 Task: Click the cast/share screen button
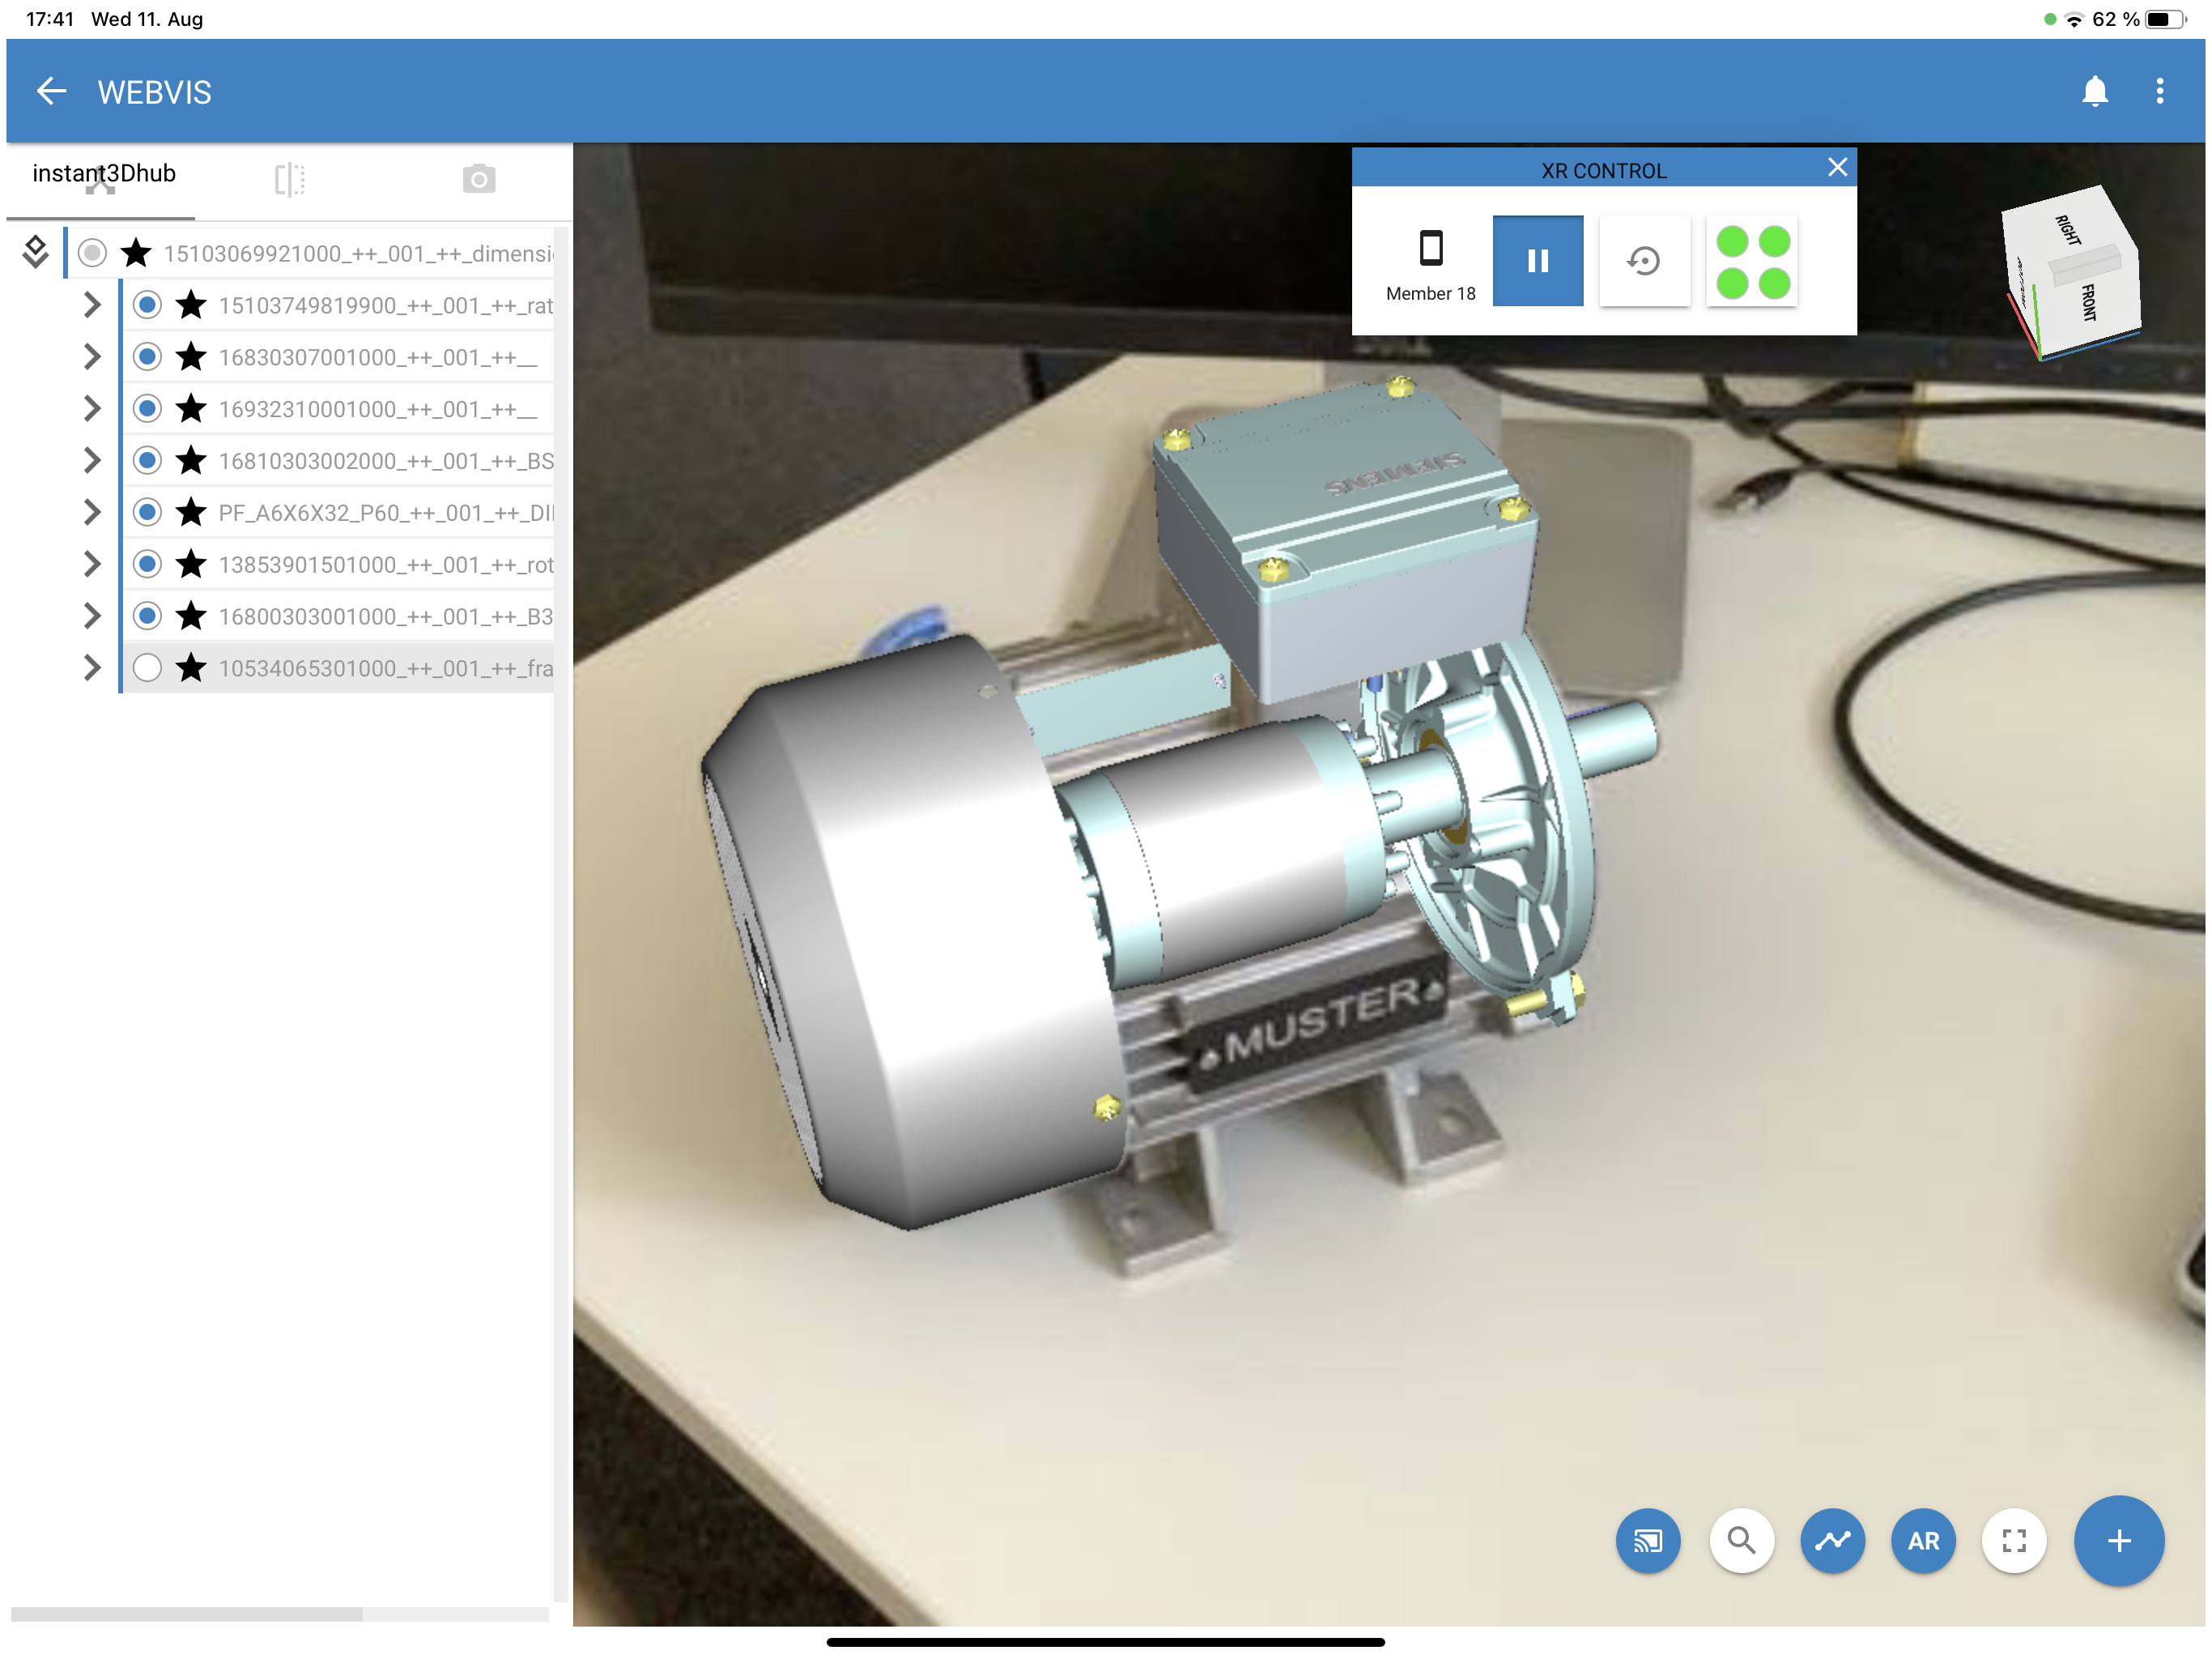[x=1647, y=1540]
